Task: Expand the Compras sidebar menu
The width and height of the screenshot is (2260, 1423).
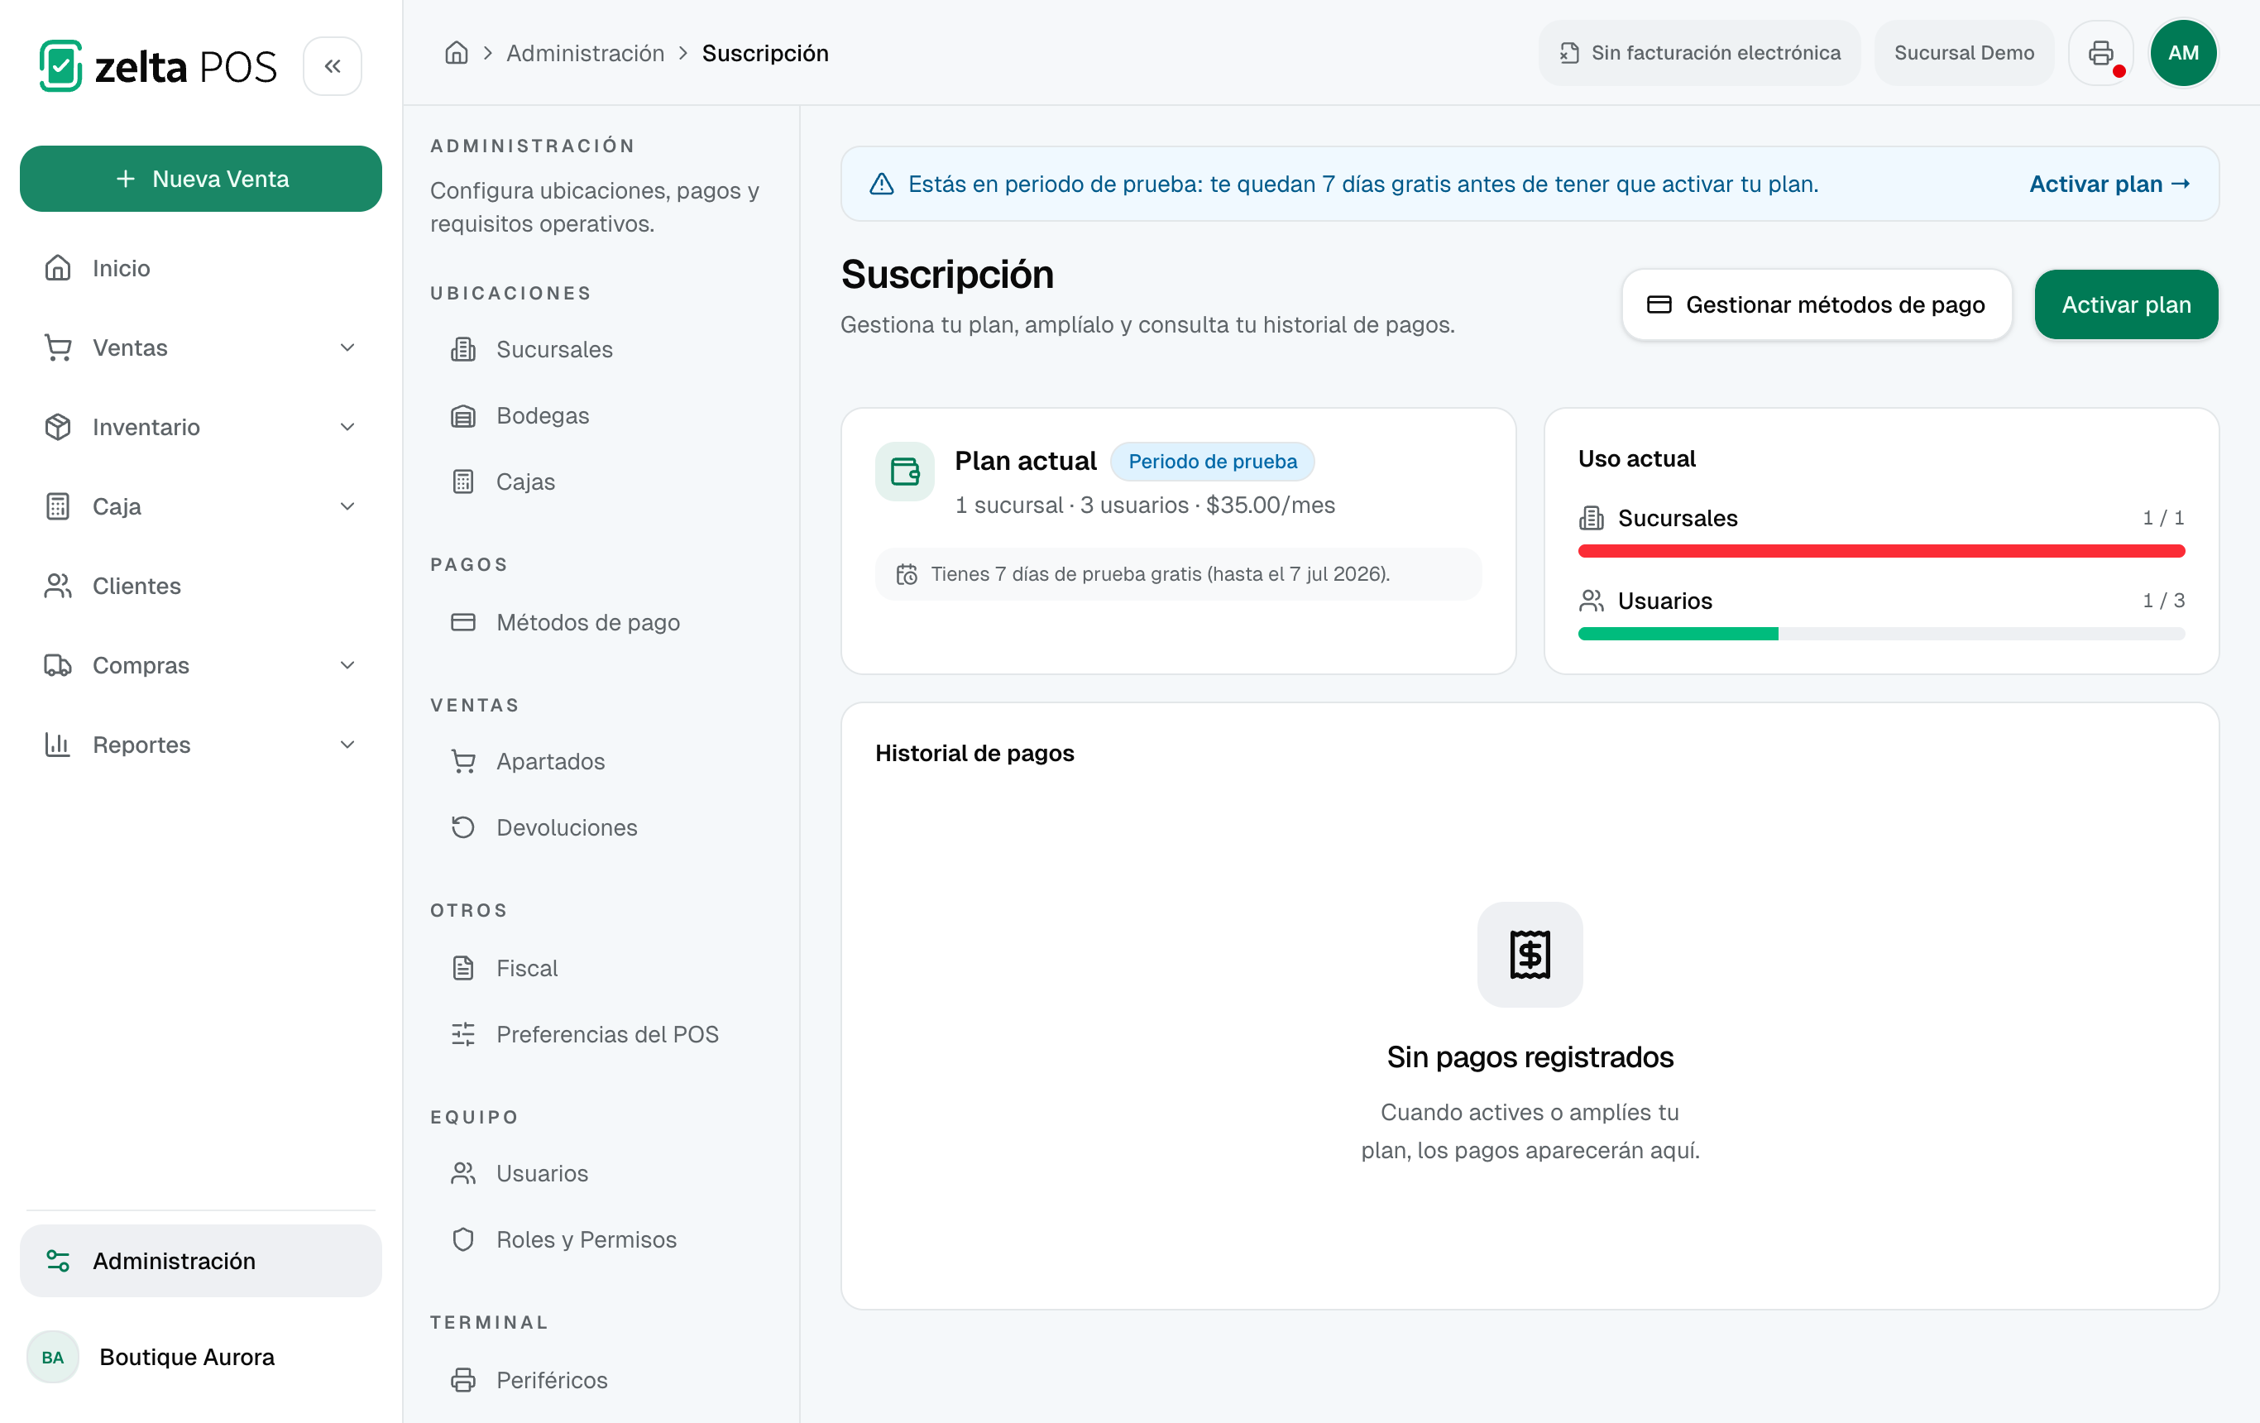Action: (201, 665)
